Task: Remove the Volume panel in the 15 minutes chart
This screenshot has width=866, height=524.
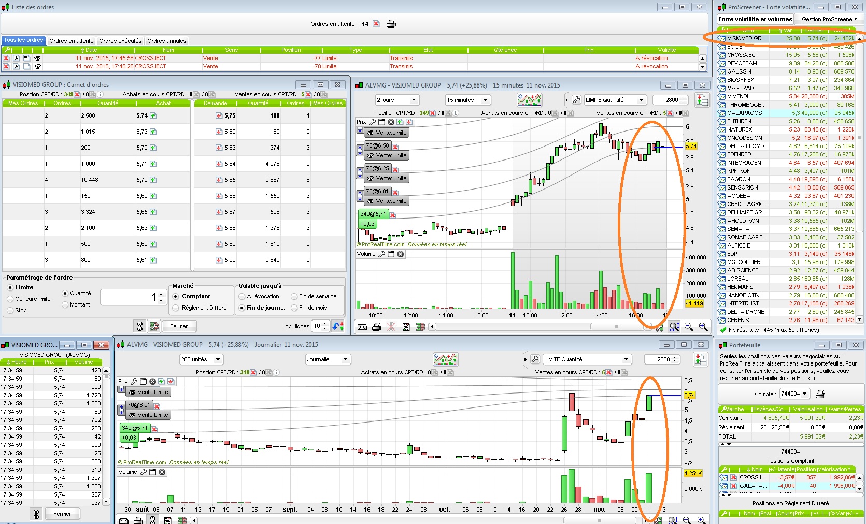Action: click(x=401, y=254)
